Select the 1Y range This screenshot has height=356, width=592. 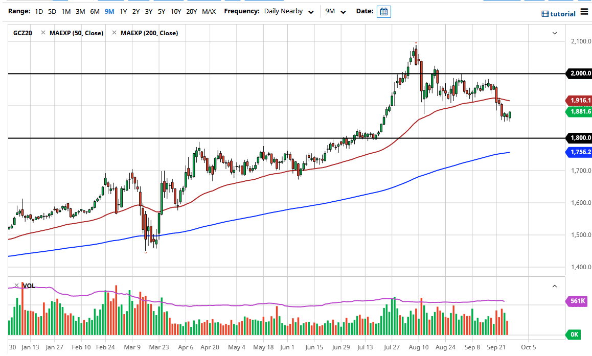pyautogui.click(x=123, y=11)
